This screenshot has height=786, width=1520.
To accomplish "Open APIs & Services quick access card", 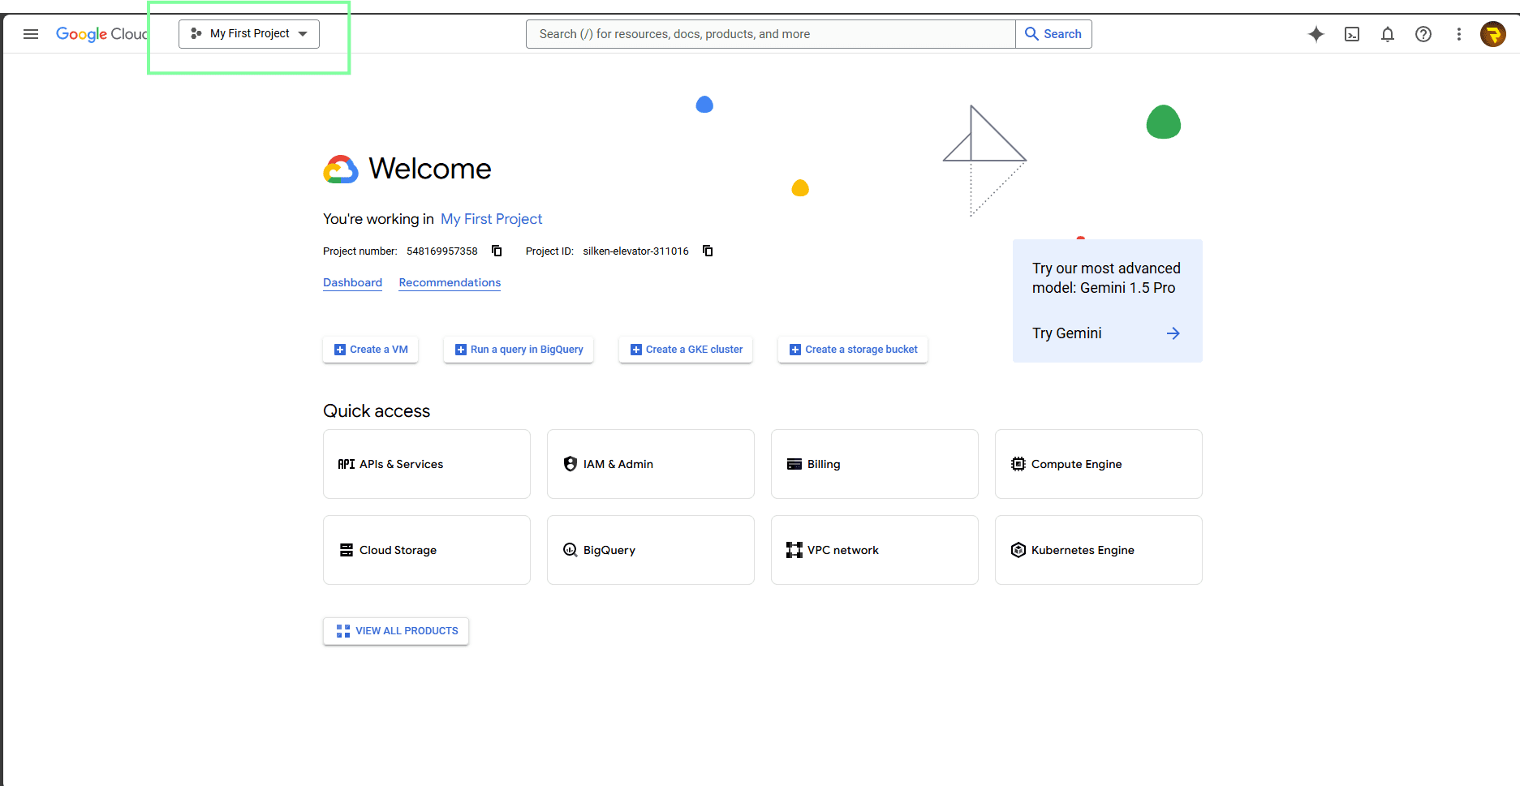I will [x=427, y=464].
